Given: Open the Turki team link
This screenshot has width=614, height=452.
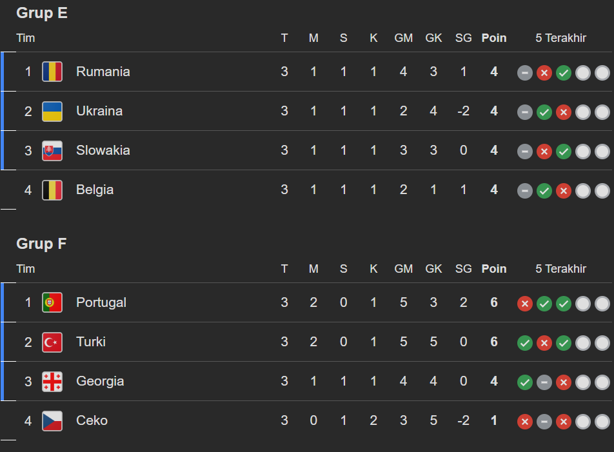Looking at the screenshot, I should point(91,342).
